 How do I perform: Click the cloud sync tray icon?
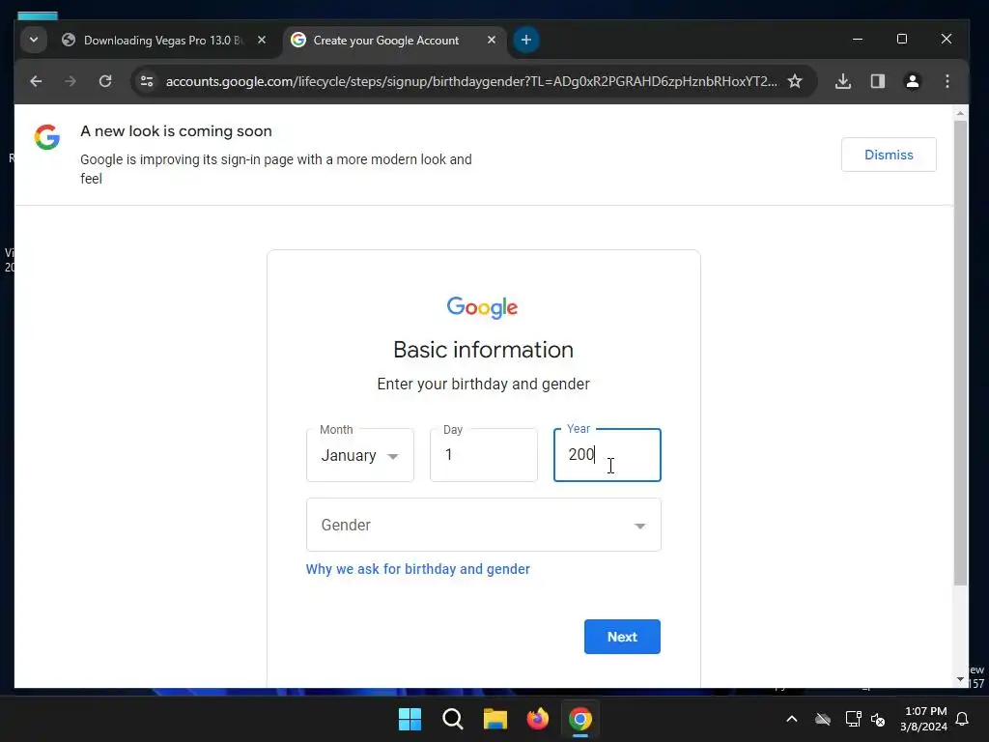point(823,719)
